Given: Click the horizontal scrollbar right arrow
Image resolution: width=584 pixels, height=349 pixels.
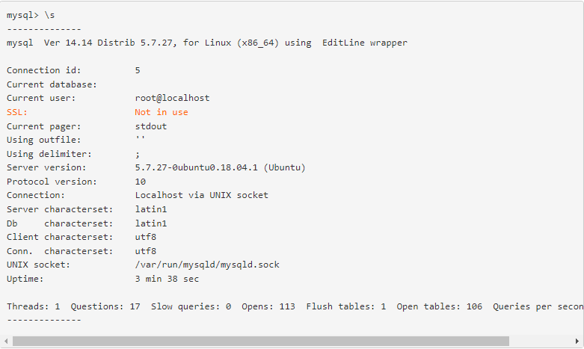Looking at the screenshot, I should (x=577, y=341).
